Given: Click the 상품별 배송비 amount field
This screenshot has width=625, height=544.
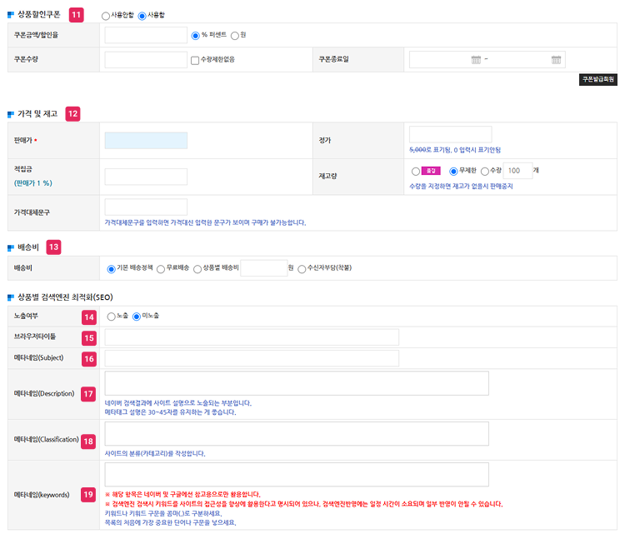Looking at the screenshot, I should point(264,268).
